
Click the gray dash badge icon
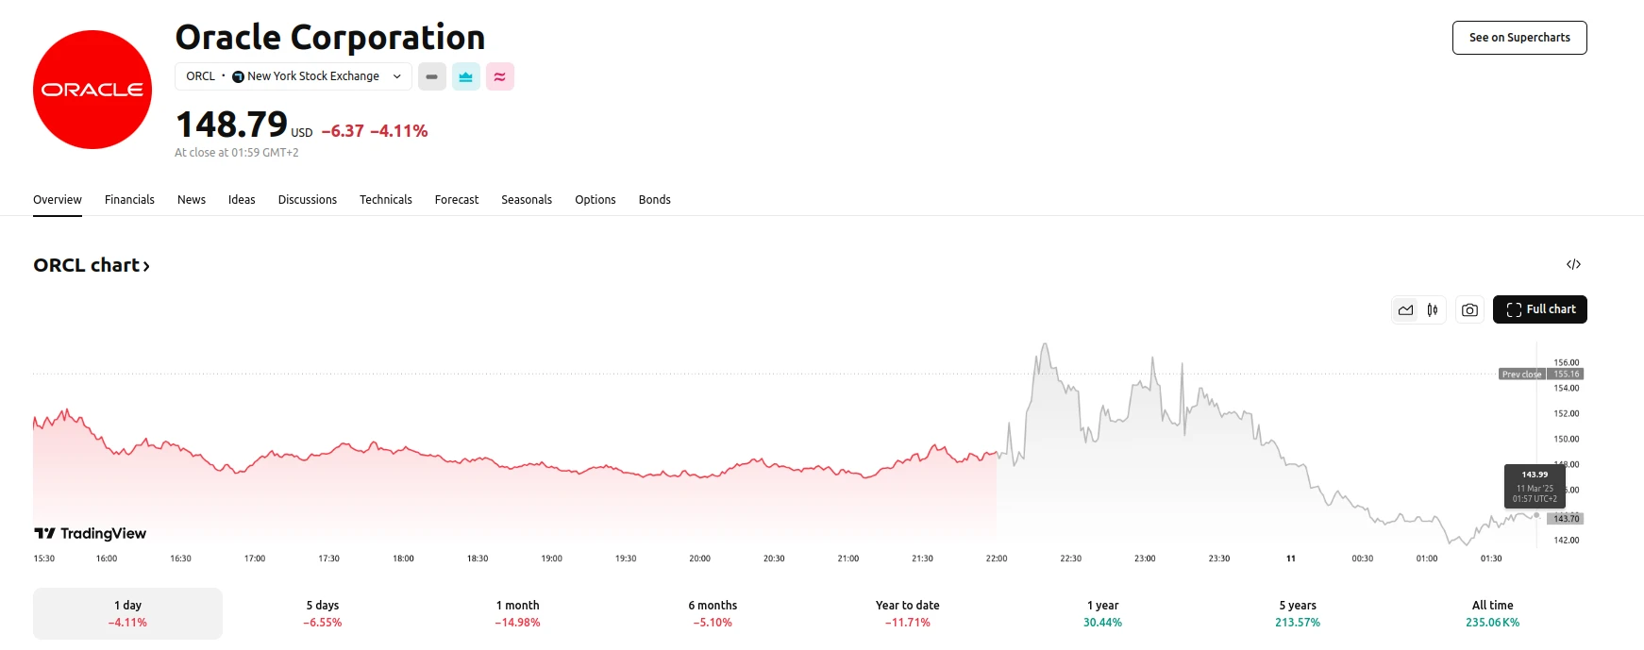(x=431, y=76)
